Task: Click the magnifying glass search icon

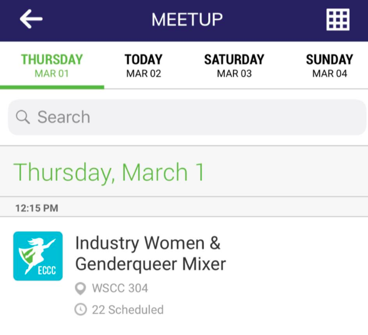Action: [23, 117]
